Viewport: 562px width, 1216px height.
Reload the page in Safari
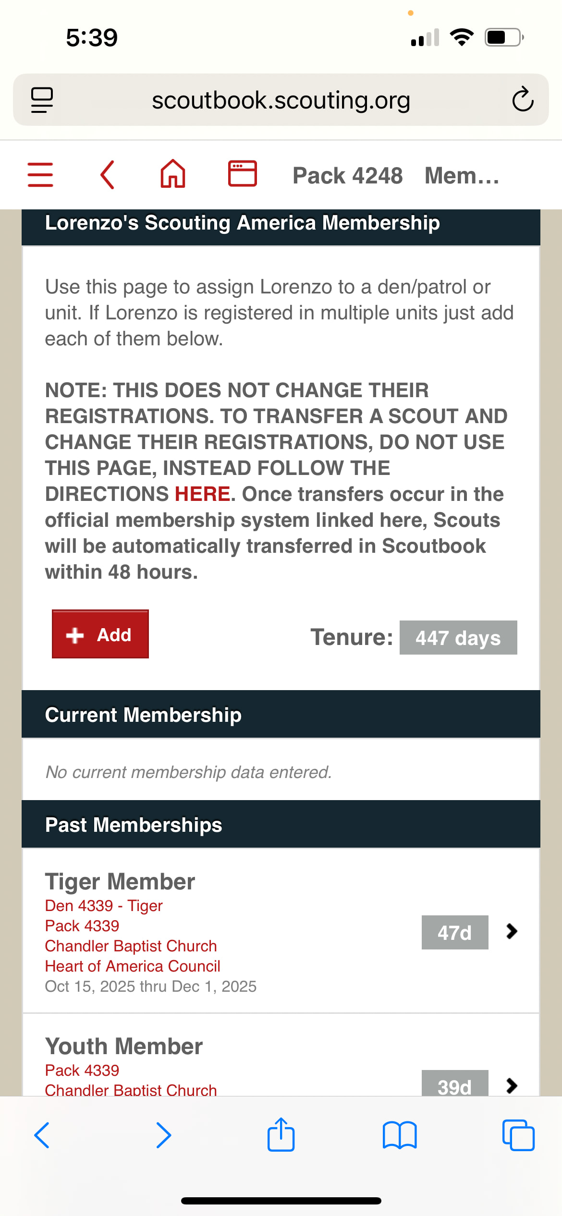[523, 99]
